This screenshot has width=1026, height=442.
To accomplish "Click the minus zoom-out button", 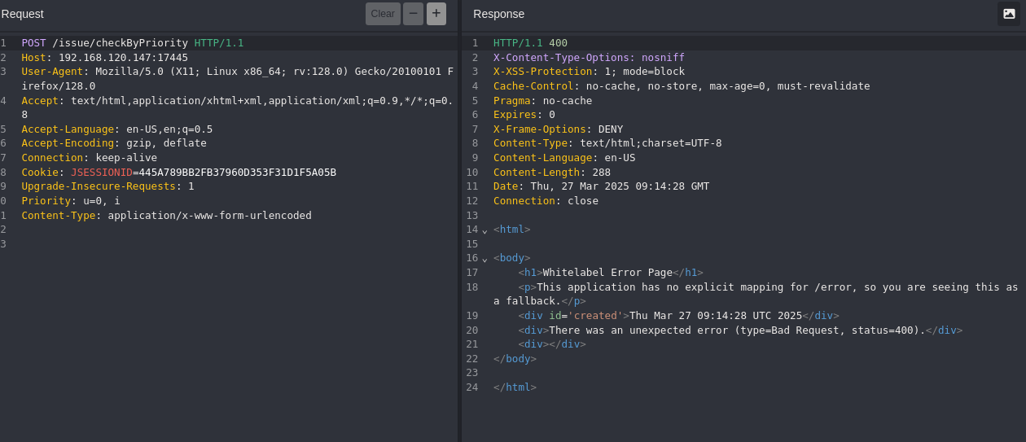I will point(413,14).
